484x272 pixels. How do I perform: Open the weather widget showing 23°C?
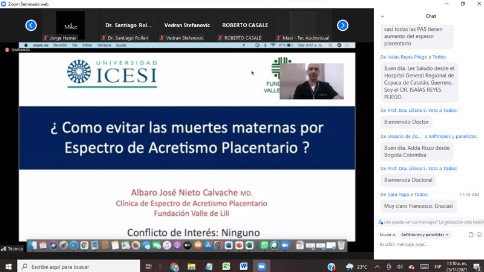(x=356, y=267)
